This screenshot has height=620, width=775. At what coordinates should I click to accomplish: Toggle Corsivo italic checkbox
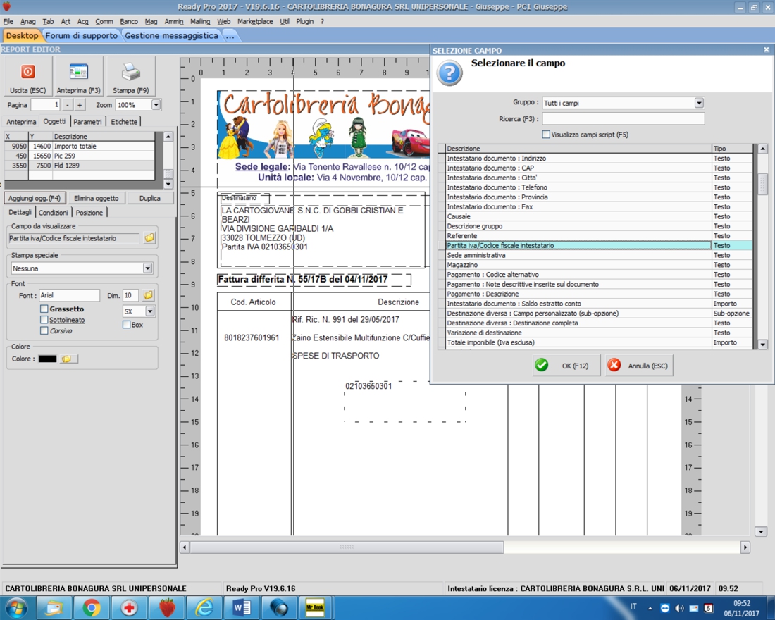(x=44, y=330)
